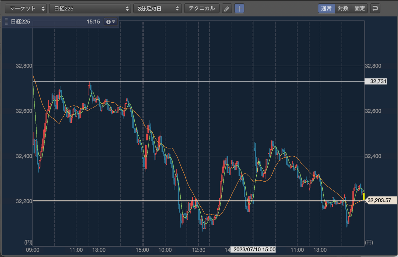Click the legend panel drag handle
Screen dimensions: 398x257
[x=6, y=22]
